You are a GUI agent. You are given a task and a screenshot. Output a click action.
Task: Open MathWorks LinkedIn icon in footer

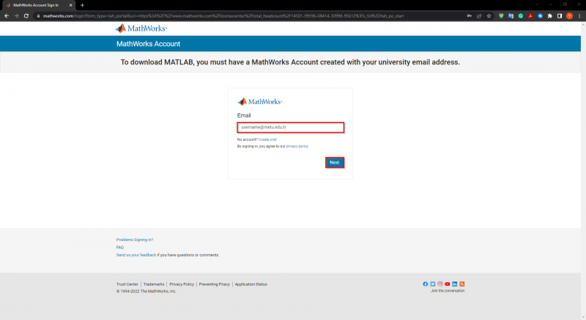[455, 283]
